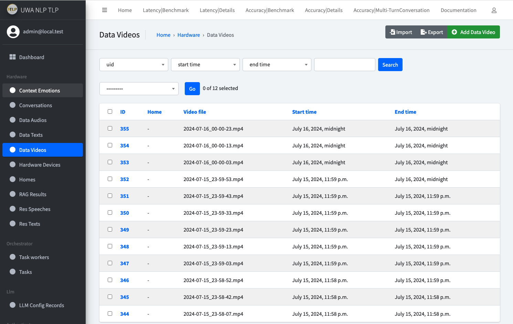
Task: Focus the search text input field
Action: pos(345,65)
